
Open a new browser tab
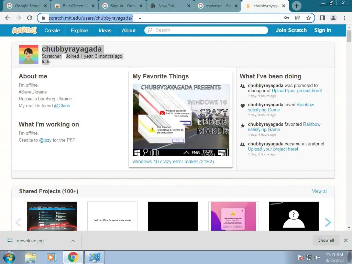click(297, 6)
